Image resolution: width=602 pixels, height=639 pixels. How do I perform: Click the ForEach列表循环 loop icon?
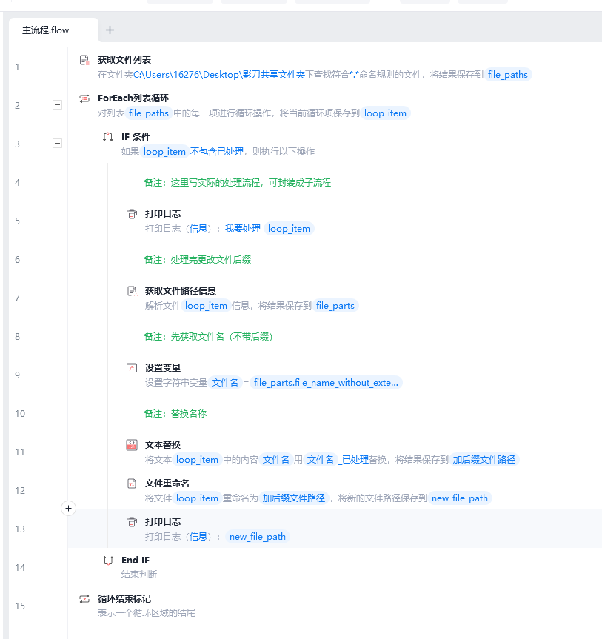pos(84,98)
